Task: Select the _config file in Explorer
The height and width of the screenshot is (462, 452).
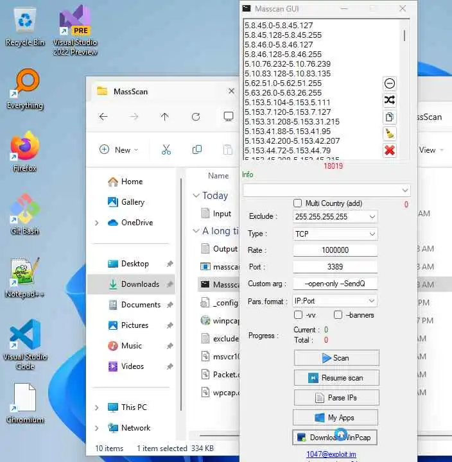Action: 218,303
